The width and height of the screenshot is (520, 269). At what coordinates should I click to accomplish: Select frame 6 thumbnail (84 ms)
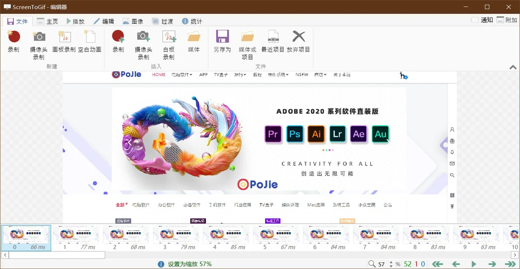(x=326, y=238)
